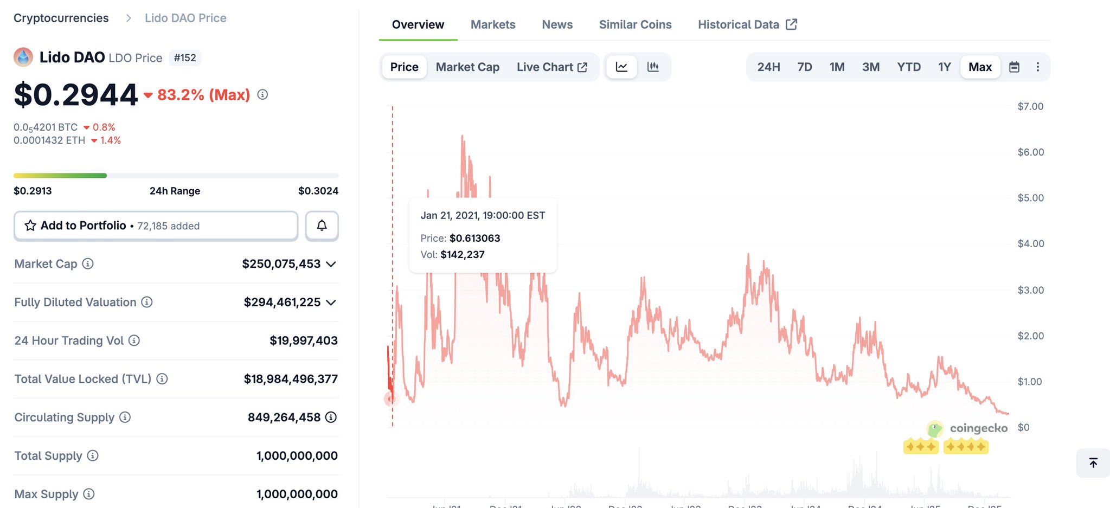This screenshot has width=1110, height=508.
Task: Open the Similar Coins tab
Action: pyautogui.click(x=636, y=24)
